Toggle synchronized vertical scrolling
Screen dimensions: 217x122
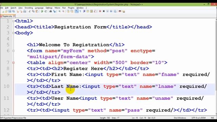(x=68, y=11)
